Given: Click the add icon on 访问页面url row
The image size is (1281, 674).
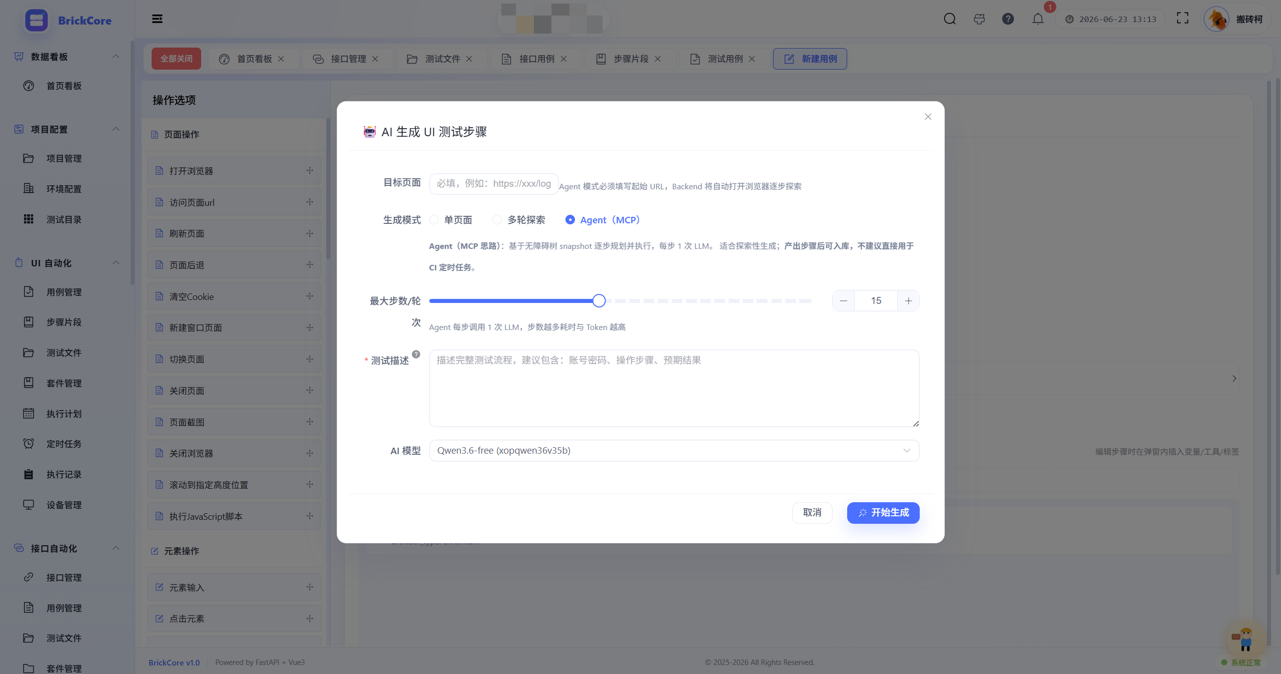Looking at the screenshot, I should [x=310, y=202].
